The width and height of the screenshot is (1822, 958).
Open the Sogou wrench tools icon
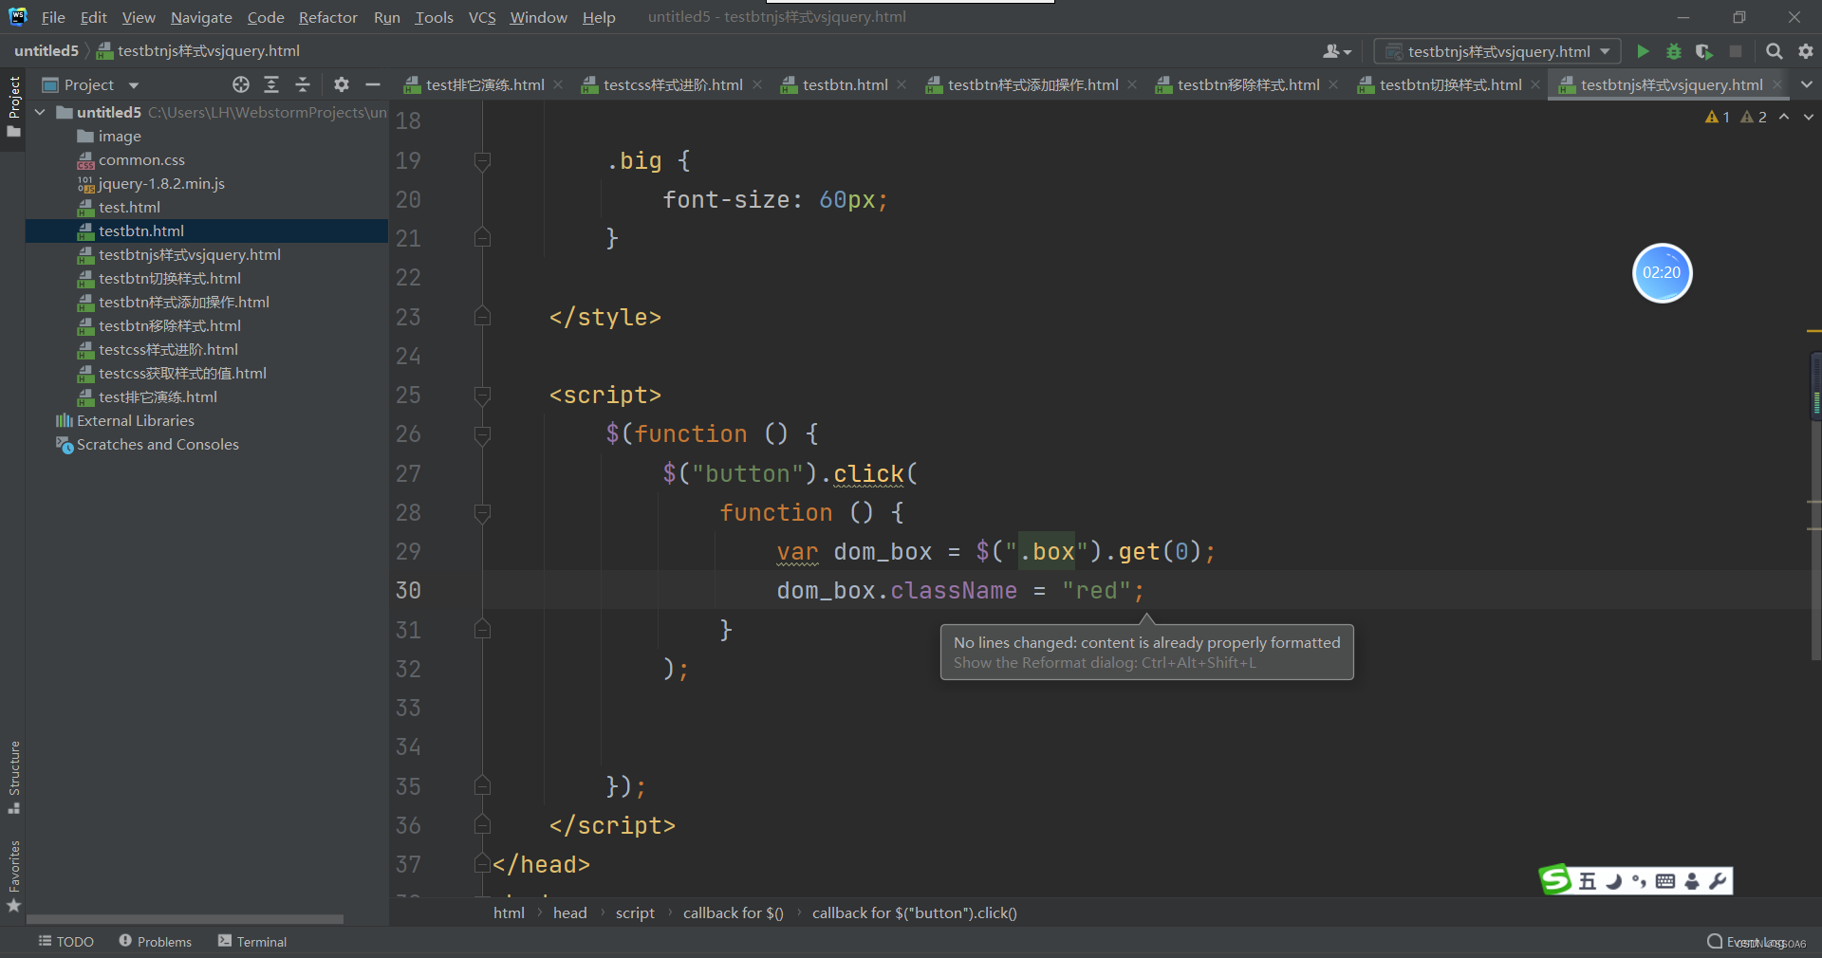(x=1718, y=881)
